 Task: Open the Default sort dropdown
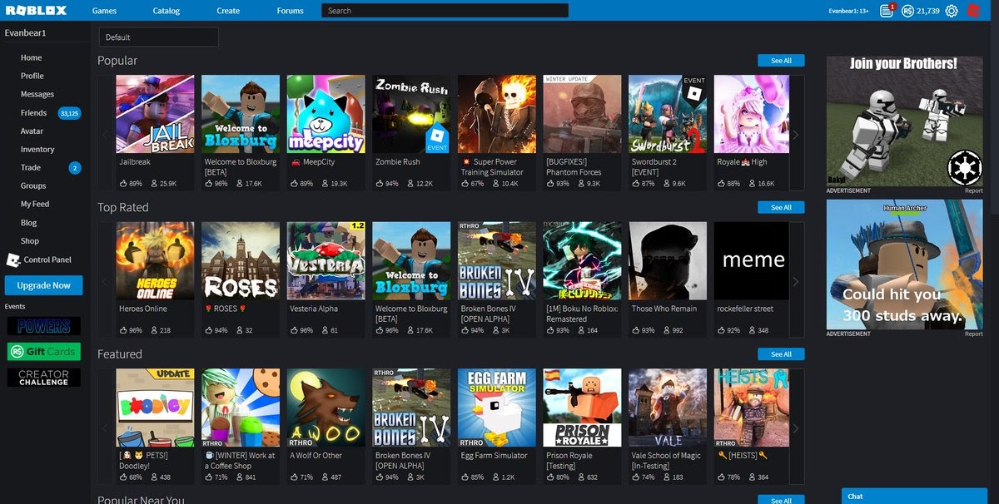(158, 37)
